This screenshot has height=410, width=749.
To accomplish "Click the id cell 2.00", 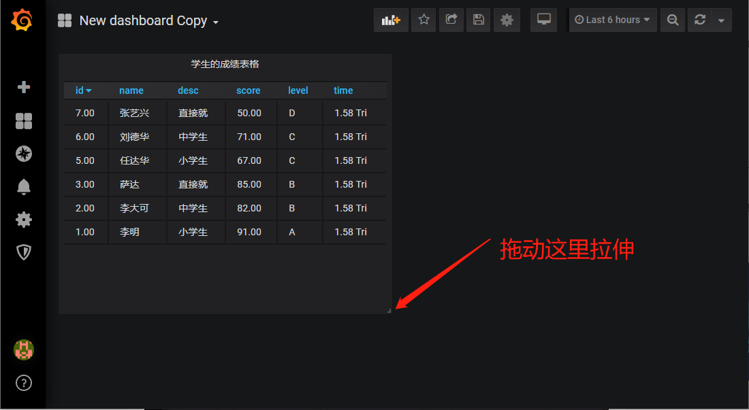I will click(86, 208).
